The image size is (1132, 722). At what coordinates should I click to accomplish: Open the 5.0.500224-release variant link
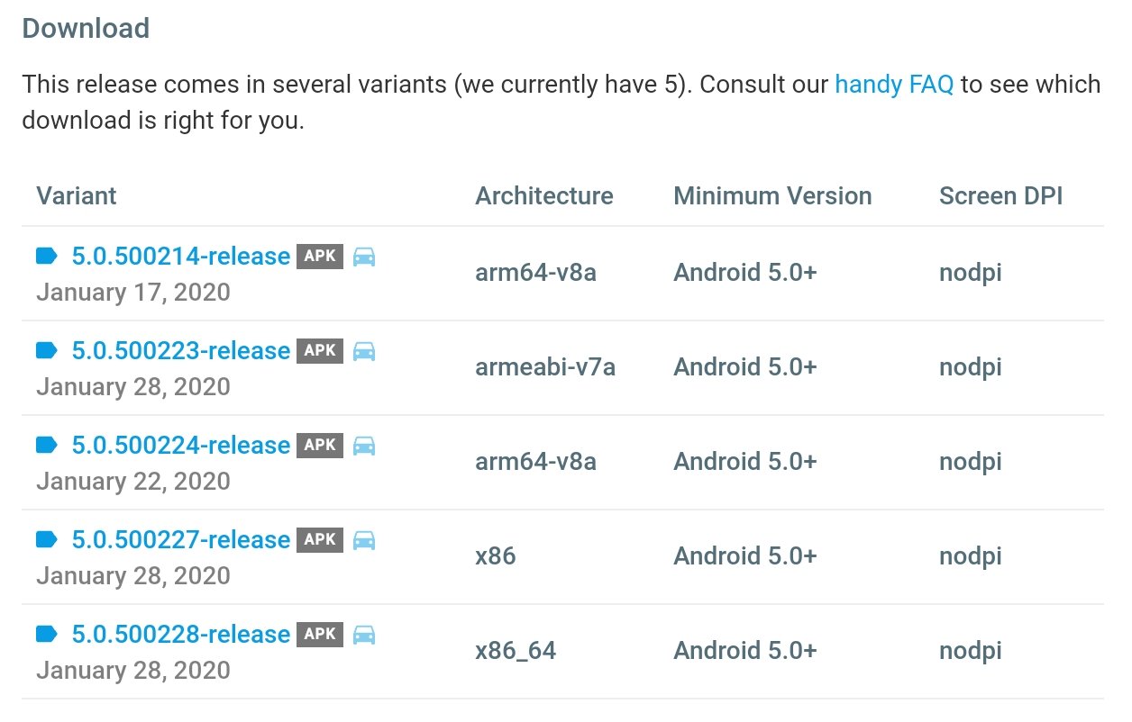pyautogui.click(x=180, y=446)
